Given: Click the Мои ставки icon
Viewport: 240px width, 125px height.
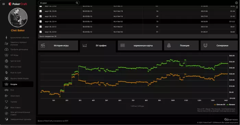Looking at the screenshot, I should 6,108.
